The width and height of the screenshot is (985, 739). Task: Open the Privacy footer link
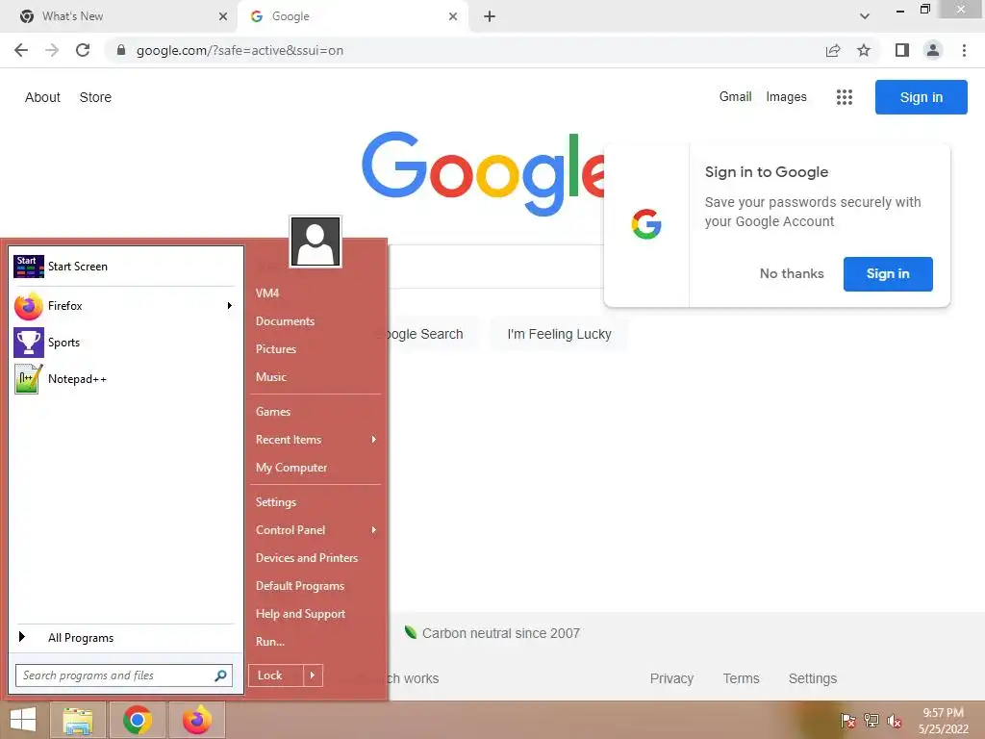(671, 678)
